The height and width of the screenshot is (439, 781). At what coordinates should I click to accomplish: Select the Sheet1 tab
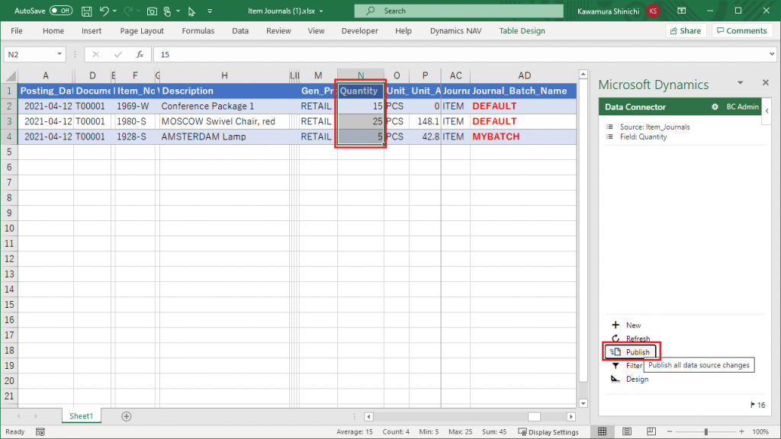pyautogui.click(x=81, y=416)
